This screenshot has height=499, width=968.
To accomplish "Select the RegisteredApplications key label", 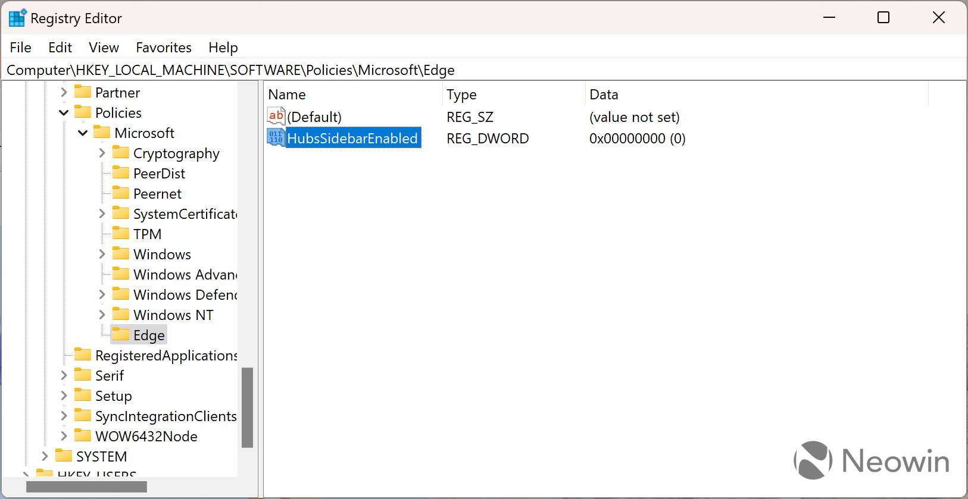I will point(166,355).
